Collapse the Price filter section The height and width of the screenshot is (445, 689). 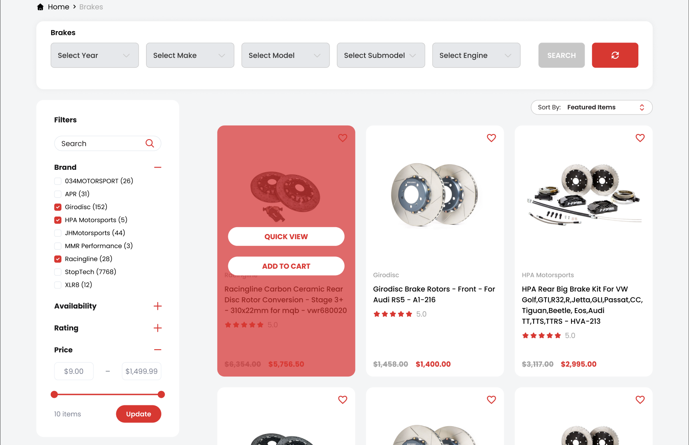coord(158,350)
